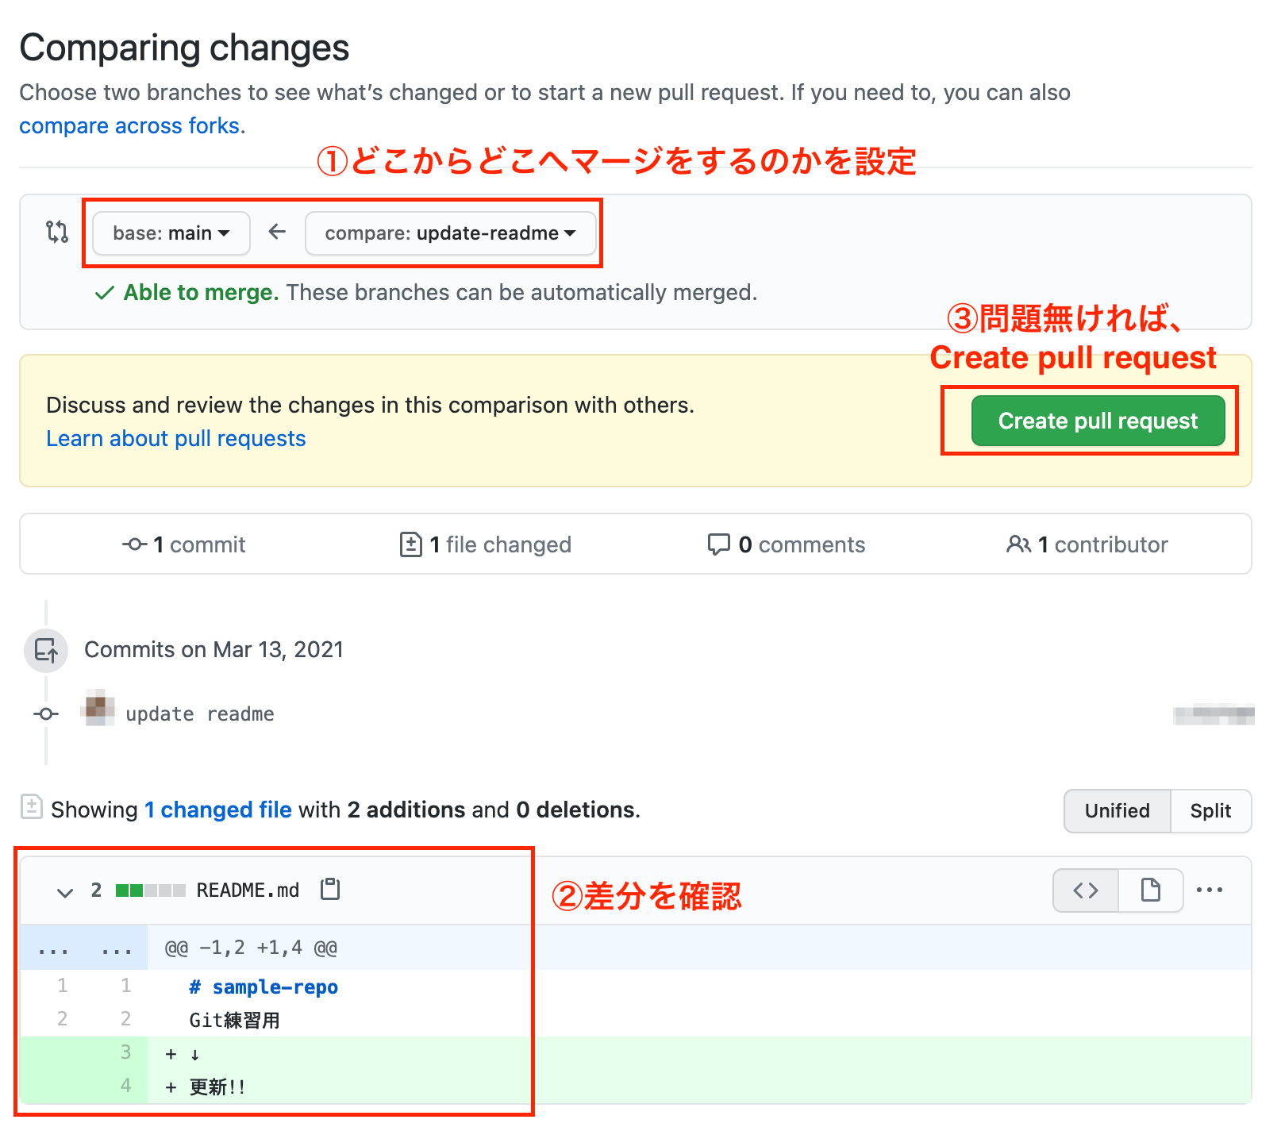
Task: Switch to the 1 commit tab
Action: pyautogui.click(x=184, y=544)
